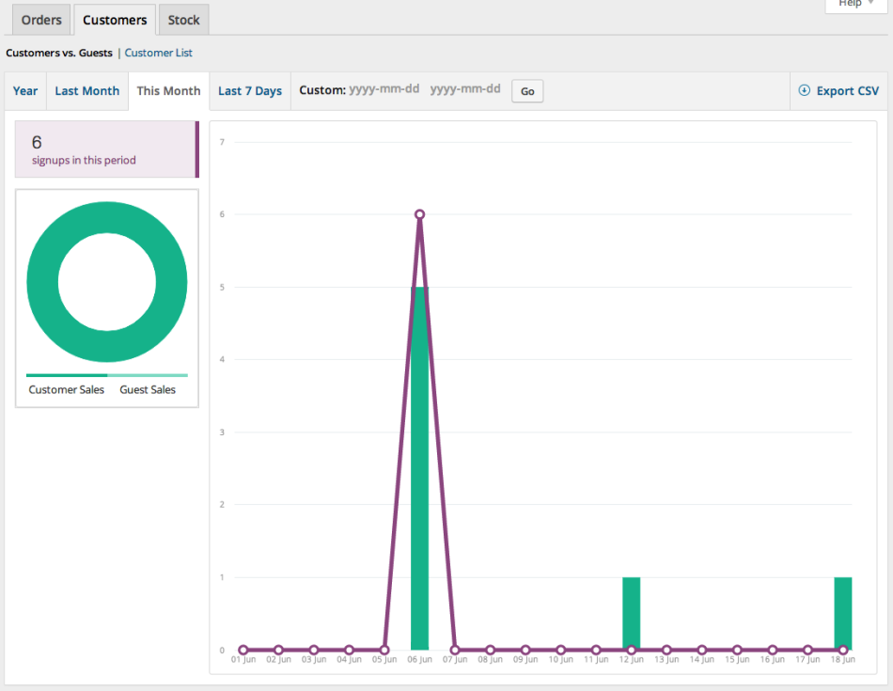Show the Year date range

click(x=25, y=91)
